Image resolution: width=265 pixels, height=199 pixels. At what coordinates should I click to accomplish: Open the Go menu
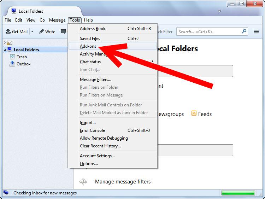42,20
